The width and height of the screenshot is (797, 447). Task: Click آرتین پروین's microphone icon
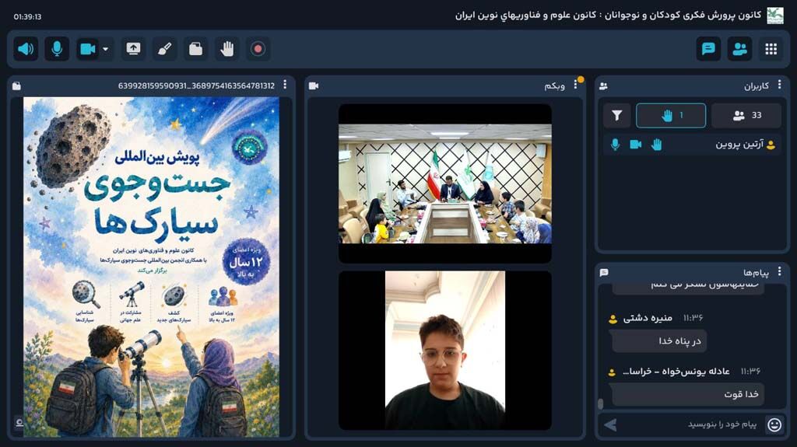tap(615, 145)
